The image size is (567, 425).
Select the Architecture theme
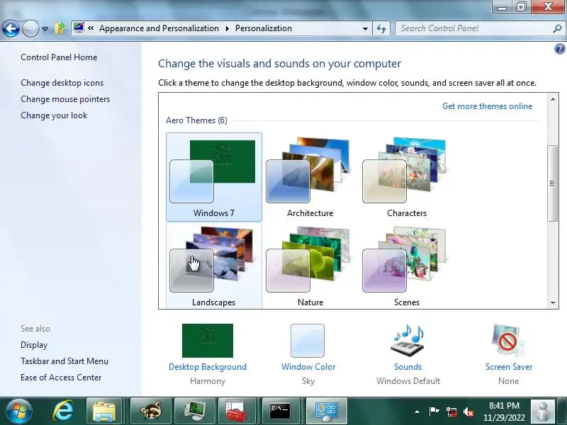tap(310, 177)
